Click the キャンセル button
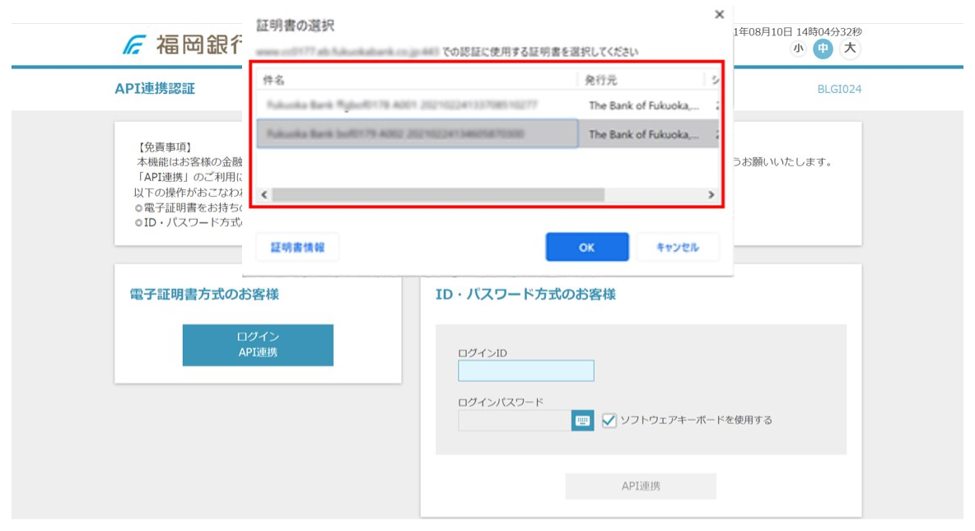The width and height of the screenshot is (975, 531). click(x=677, y=247)
